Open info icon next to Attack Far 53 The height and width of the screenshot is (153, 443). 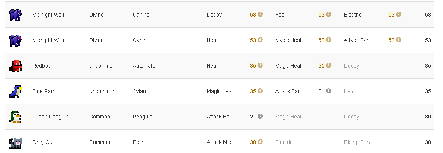pyautogui.click(x=398, y=40)
